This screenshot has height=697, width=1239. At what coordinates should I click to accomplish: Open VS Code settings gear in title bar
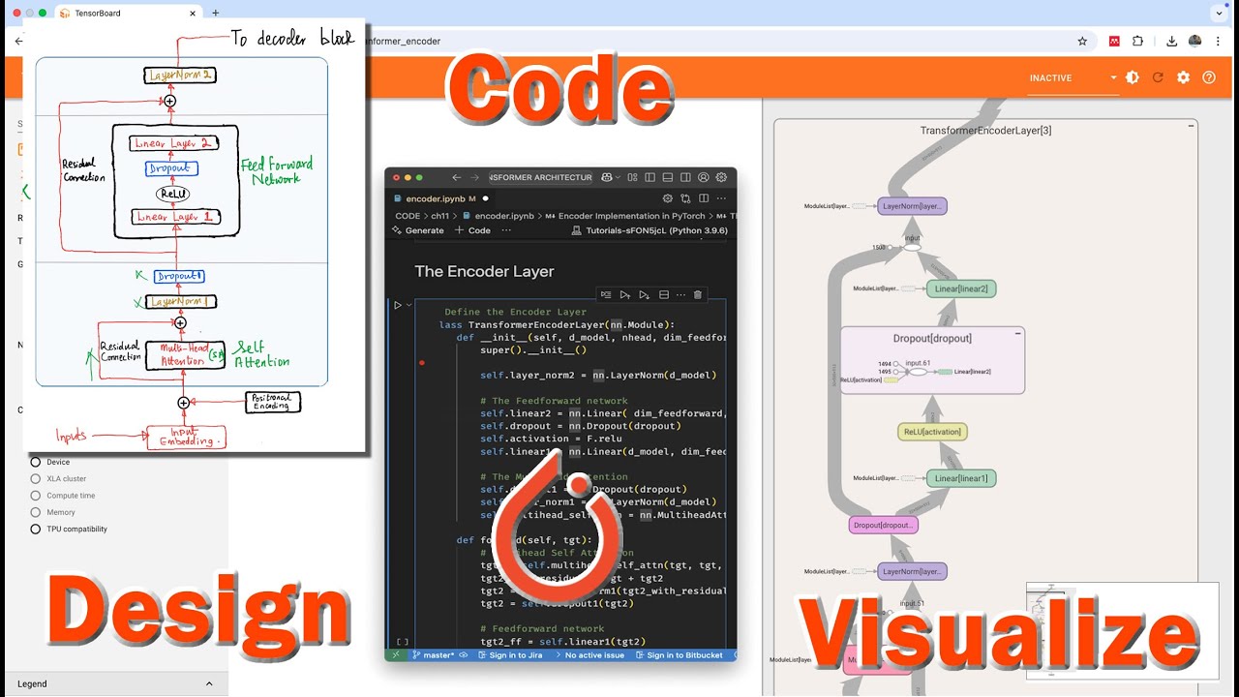[x=721, y=177]
